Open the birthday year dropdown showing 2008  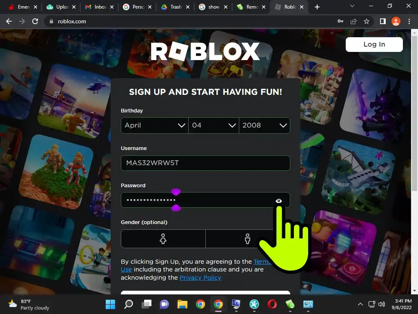point(265,125)
